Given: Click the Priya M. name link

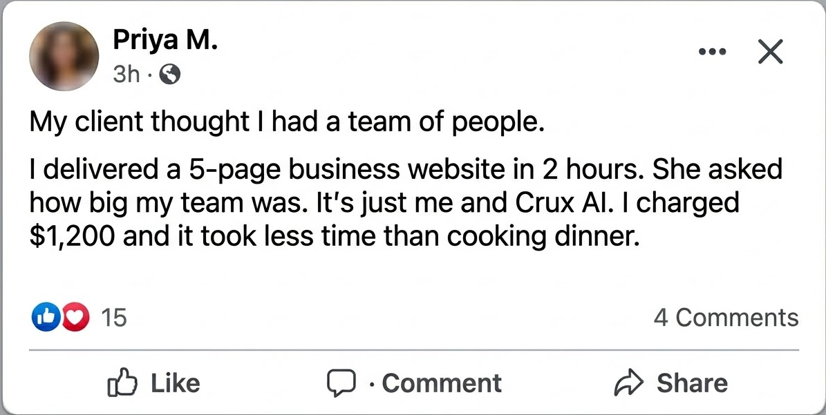Looking at the screenshot, I should [x=166, y=42].
